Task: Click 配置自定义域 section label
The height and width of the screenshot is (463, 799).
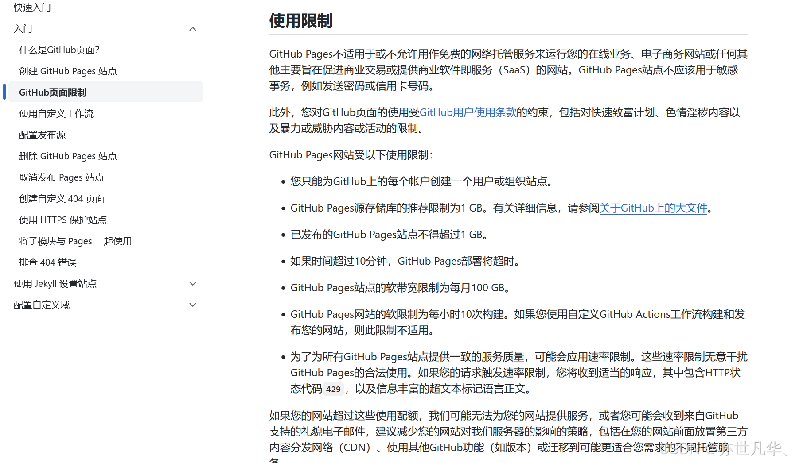Action: tap(42, 305)
